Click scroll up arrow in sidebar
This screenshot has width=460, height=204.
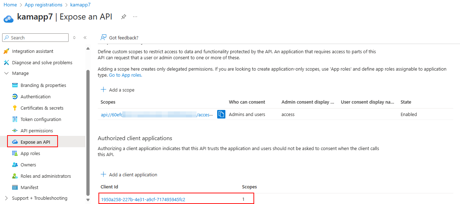pos(88,49)
